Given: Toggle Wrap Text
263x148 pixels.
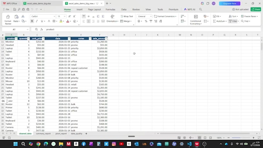Looking at the screenshot, I should [x=127, y=16].
